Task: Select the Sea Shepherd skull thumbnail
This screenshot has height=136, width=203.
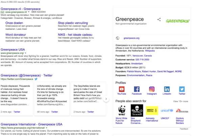Action: [137, 110]
